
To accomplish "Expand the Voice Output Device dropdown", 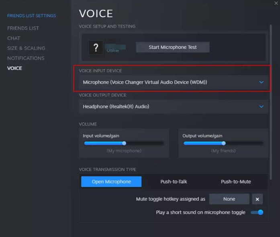I will coord(173,106).
